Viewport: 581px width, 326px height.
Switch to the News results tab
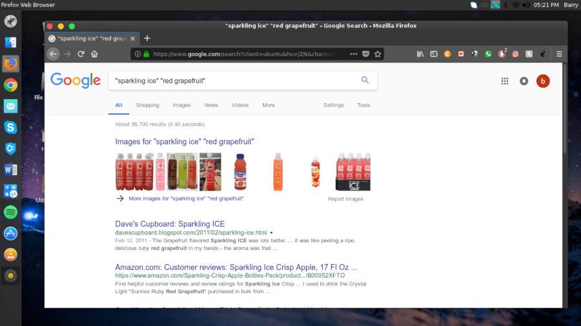coord(211,105)
